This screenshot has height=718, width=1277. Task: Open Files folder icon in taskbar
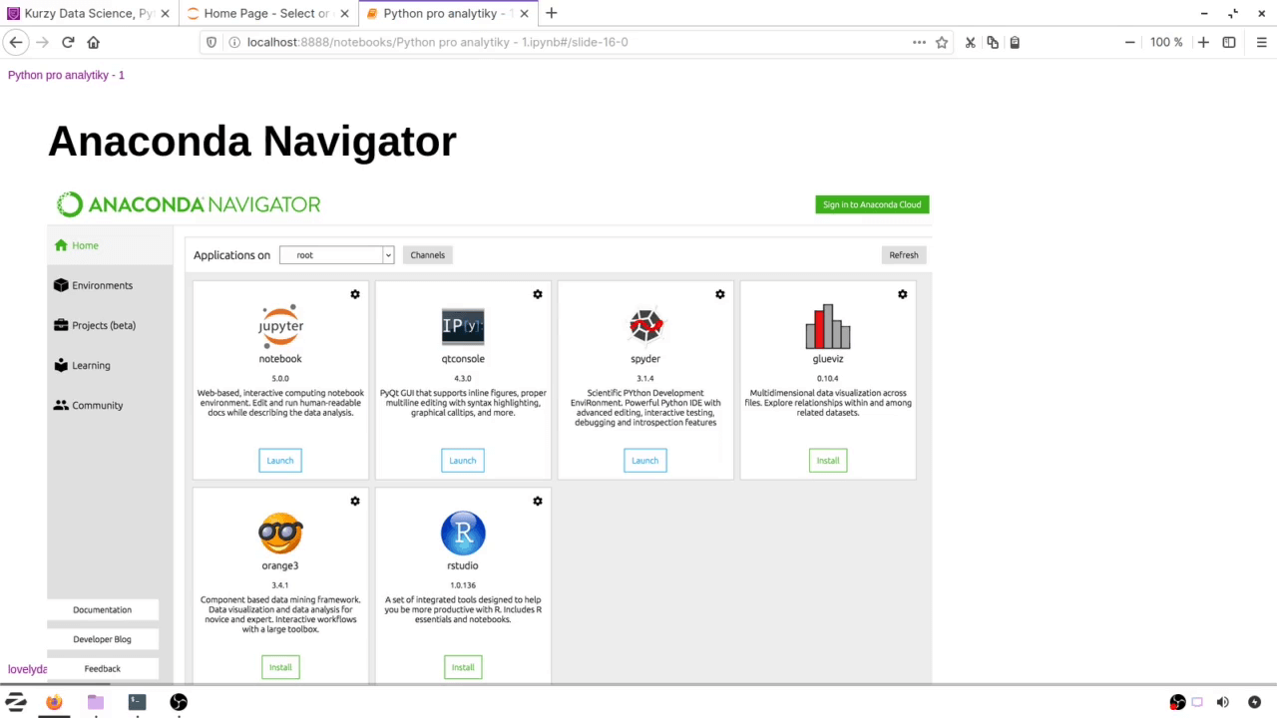[96, 702]
